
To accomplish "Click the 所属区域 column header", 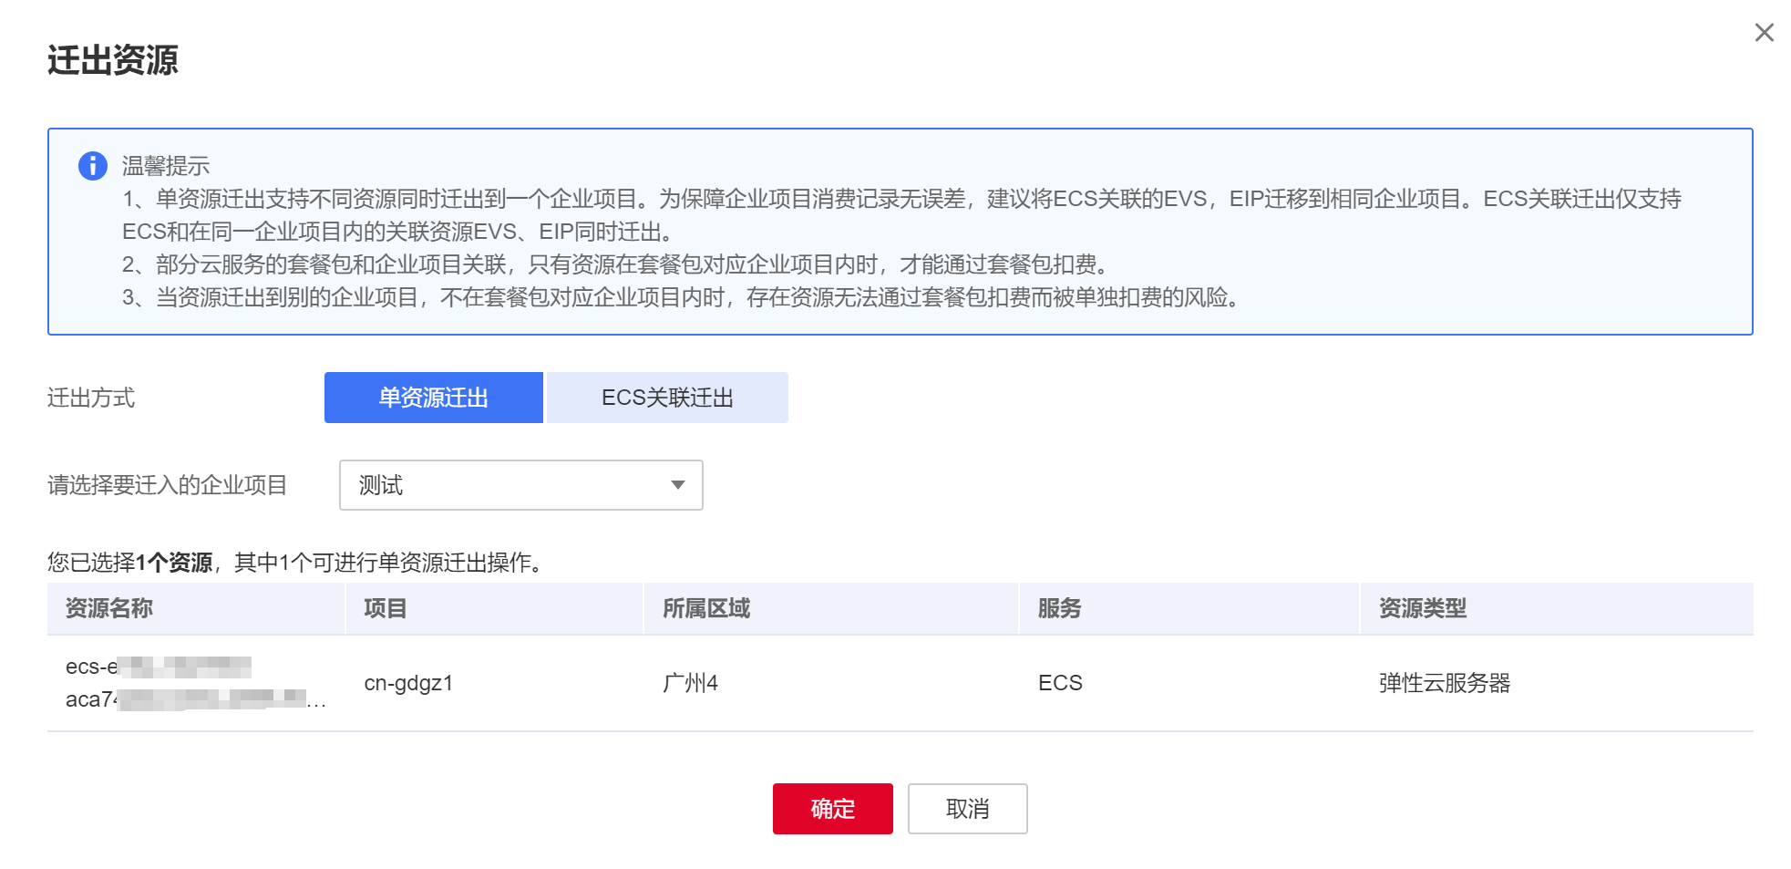I will coord(705,608).
